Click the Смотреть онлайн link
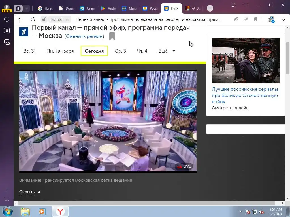The height and width of the screenshot is (217, 290). pos(230,108)
